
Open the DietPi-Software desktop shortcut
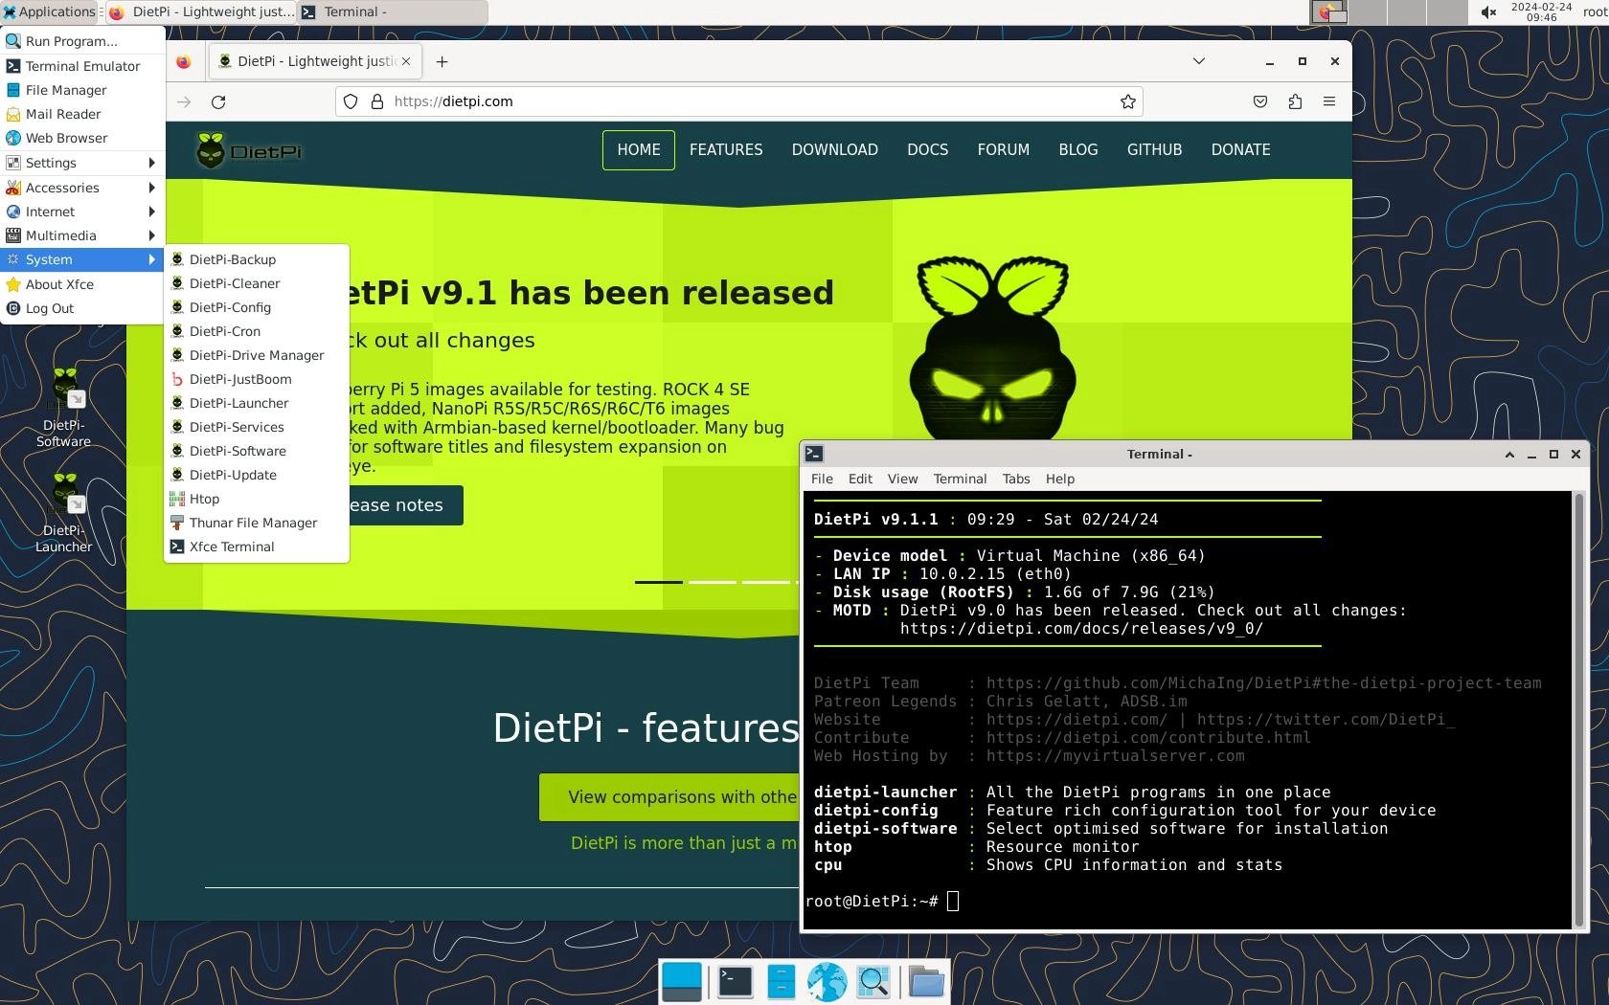coord(64,407)
